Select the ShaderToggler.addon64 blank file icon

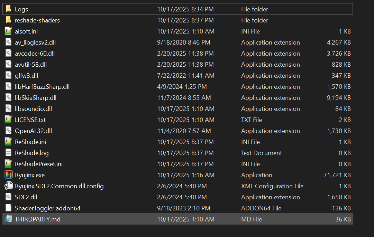(8, 208)
